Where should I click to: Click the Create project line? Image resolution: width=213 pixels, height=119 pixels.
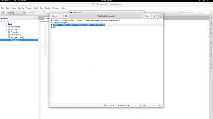[61, 22]
